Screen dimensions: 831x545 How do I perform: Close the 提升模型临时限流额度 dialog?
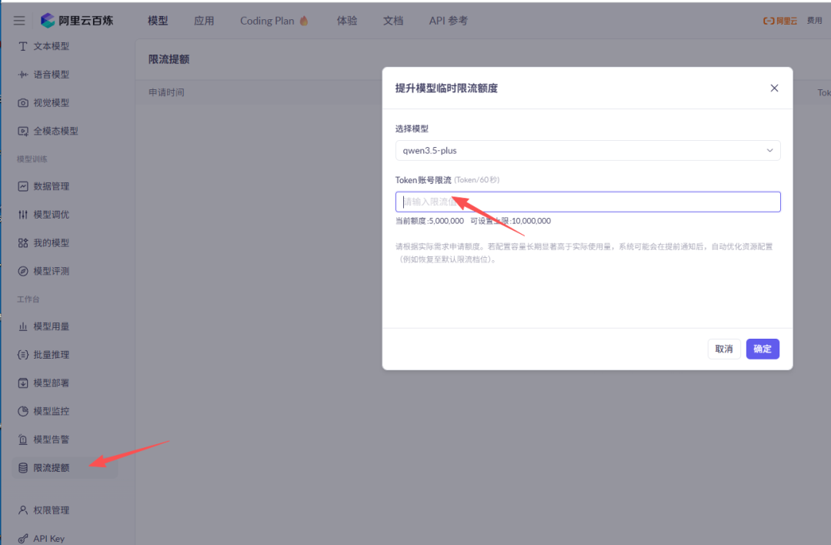point(774,89)
